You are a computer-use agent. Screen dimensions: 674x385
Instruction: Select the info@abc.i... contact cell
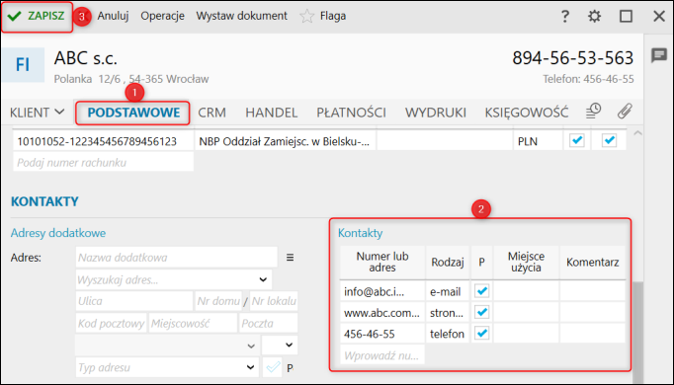coord(382,291)
